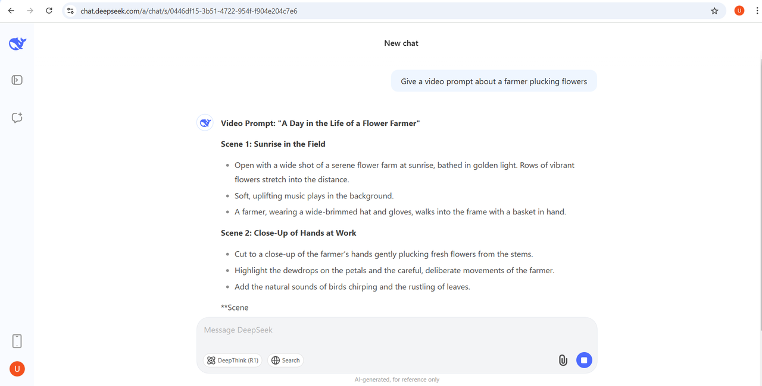Toggle the DeepThink (R1) mode
This screenshot has height=386, width=762.
(x=233, y=360)
